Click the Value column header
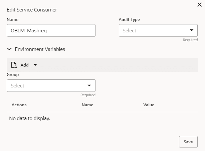Viewport: 205px width, 151px height. coord(149,105)
